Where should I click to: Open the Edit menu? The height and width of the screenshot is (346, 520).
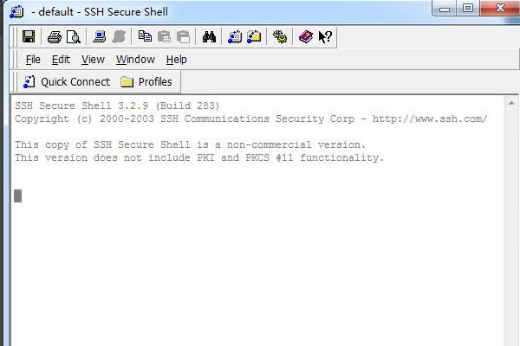click(x=61, y=60)
